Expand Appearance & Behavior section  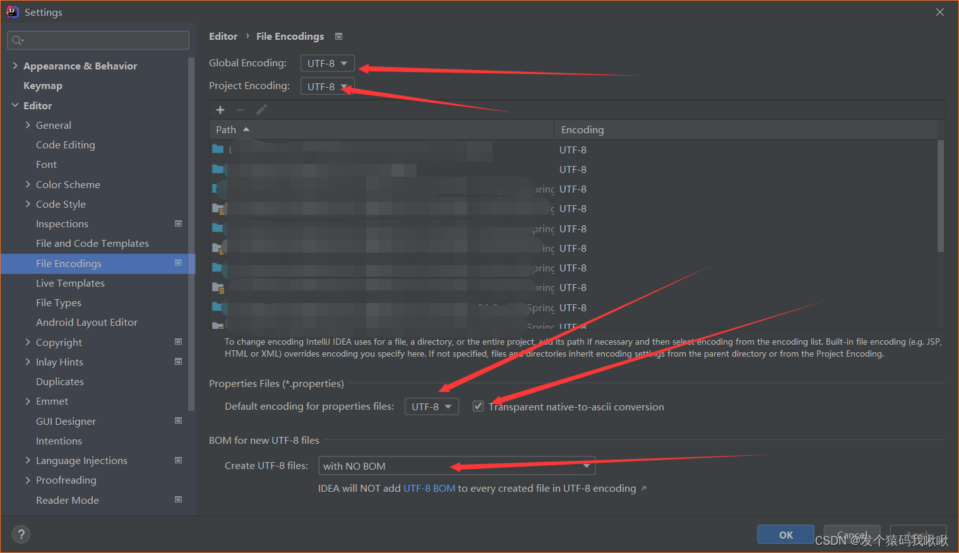(x=15, y=66)
